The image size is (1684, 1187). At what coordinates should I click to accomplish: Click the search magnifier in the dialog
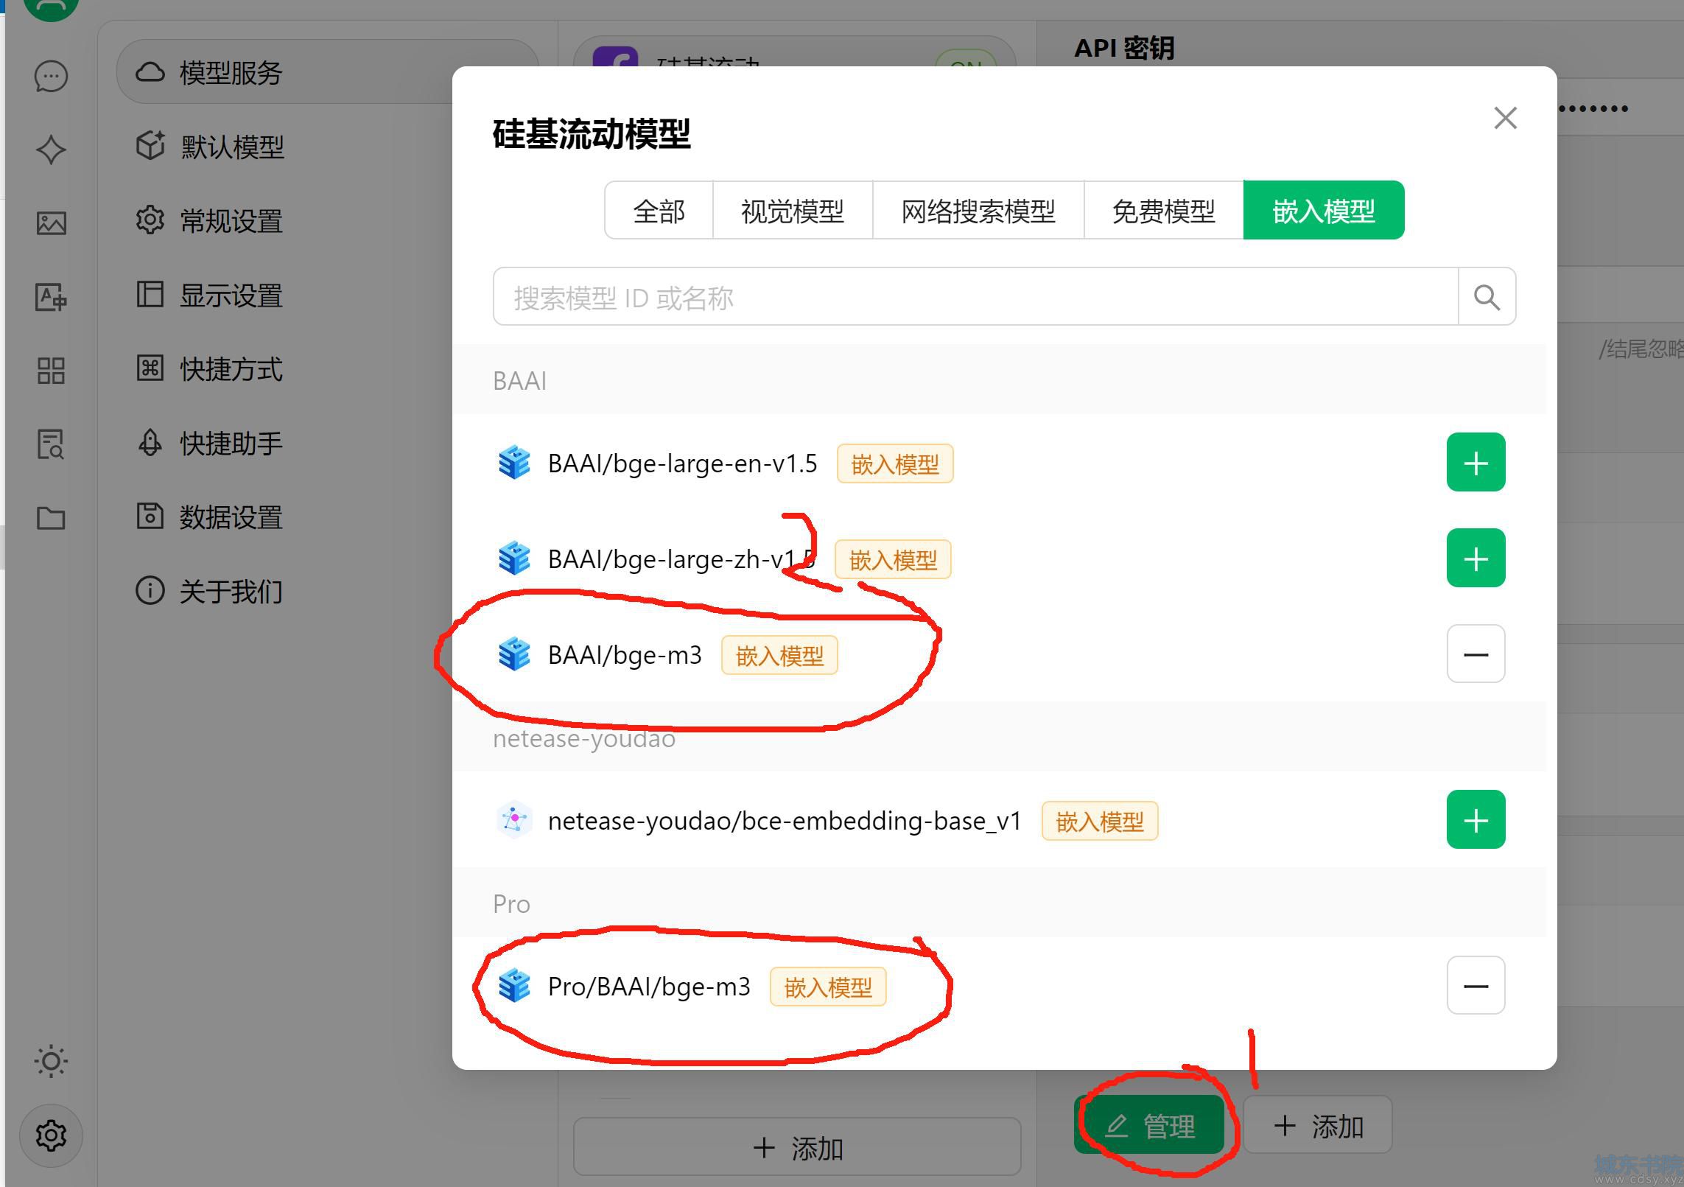[x=1487, y=297]
